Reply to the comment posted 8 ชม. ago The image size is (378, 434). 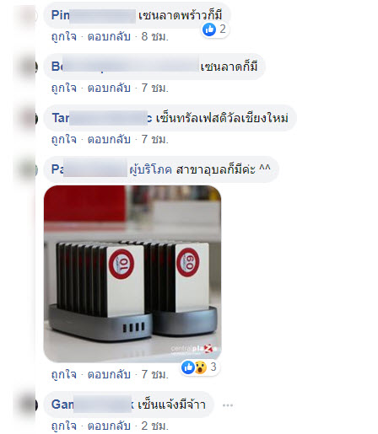tap(109, 36)
